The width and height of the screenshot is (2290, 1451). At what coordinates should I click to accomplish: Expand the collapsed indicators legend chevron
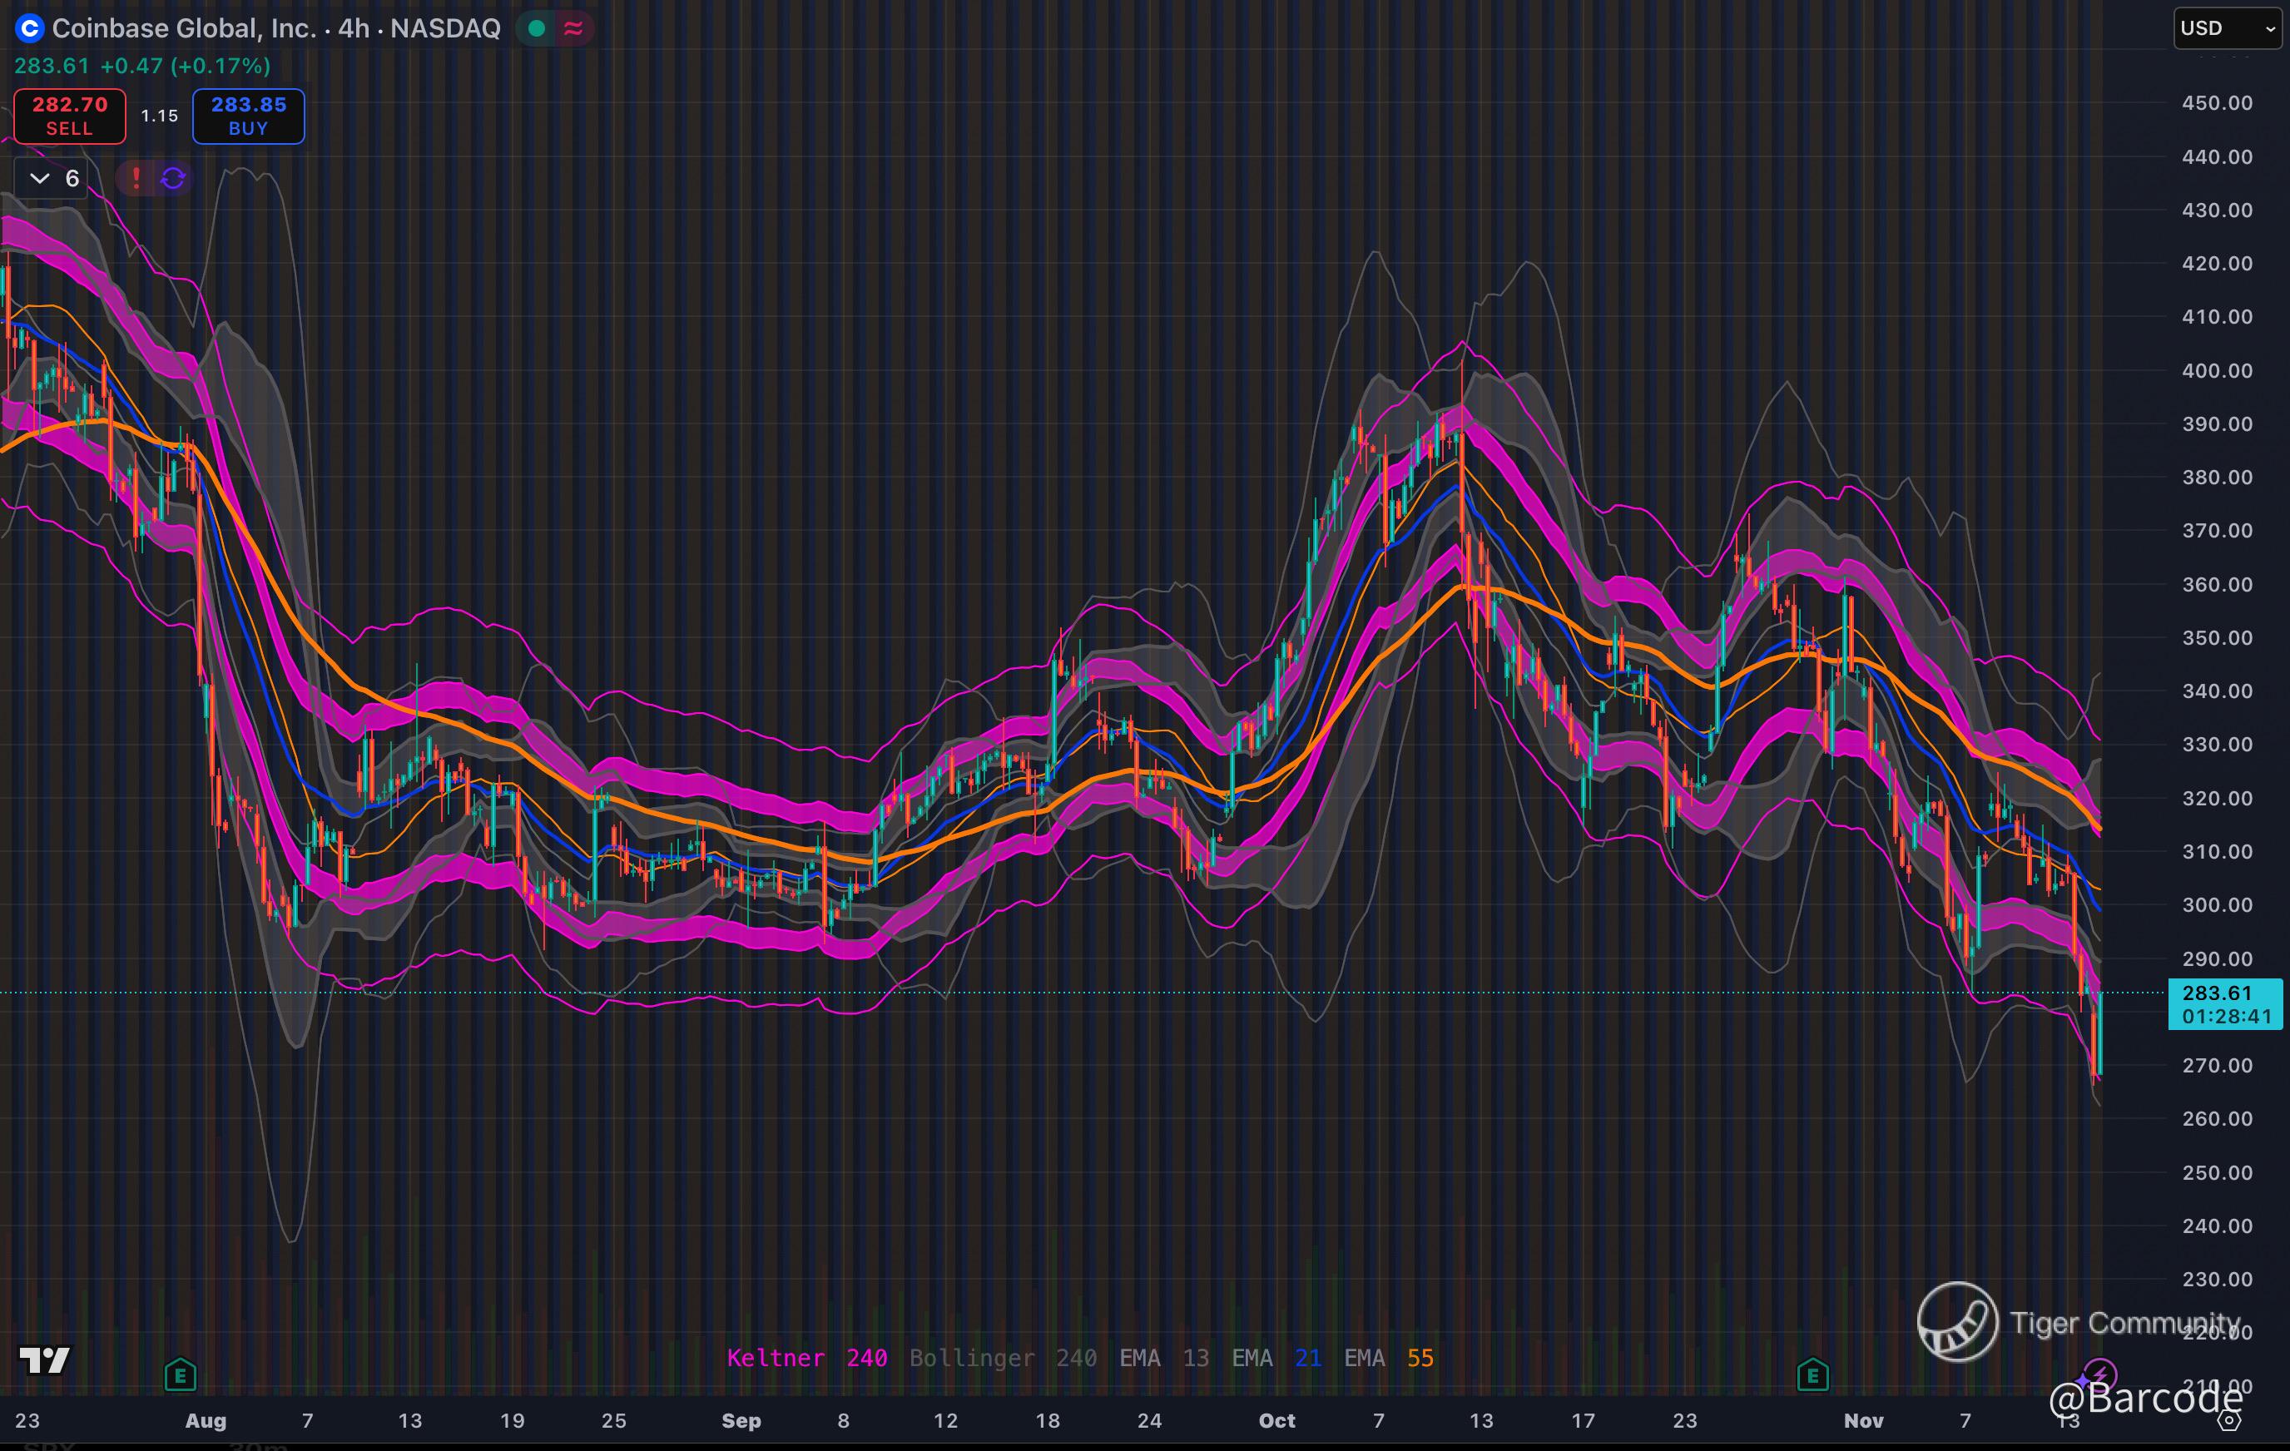40,178
